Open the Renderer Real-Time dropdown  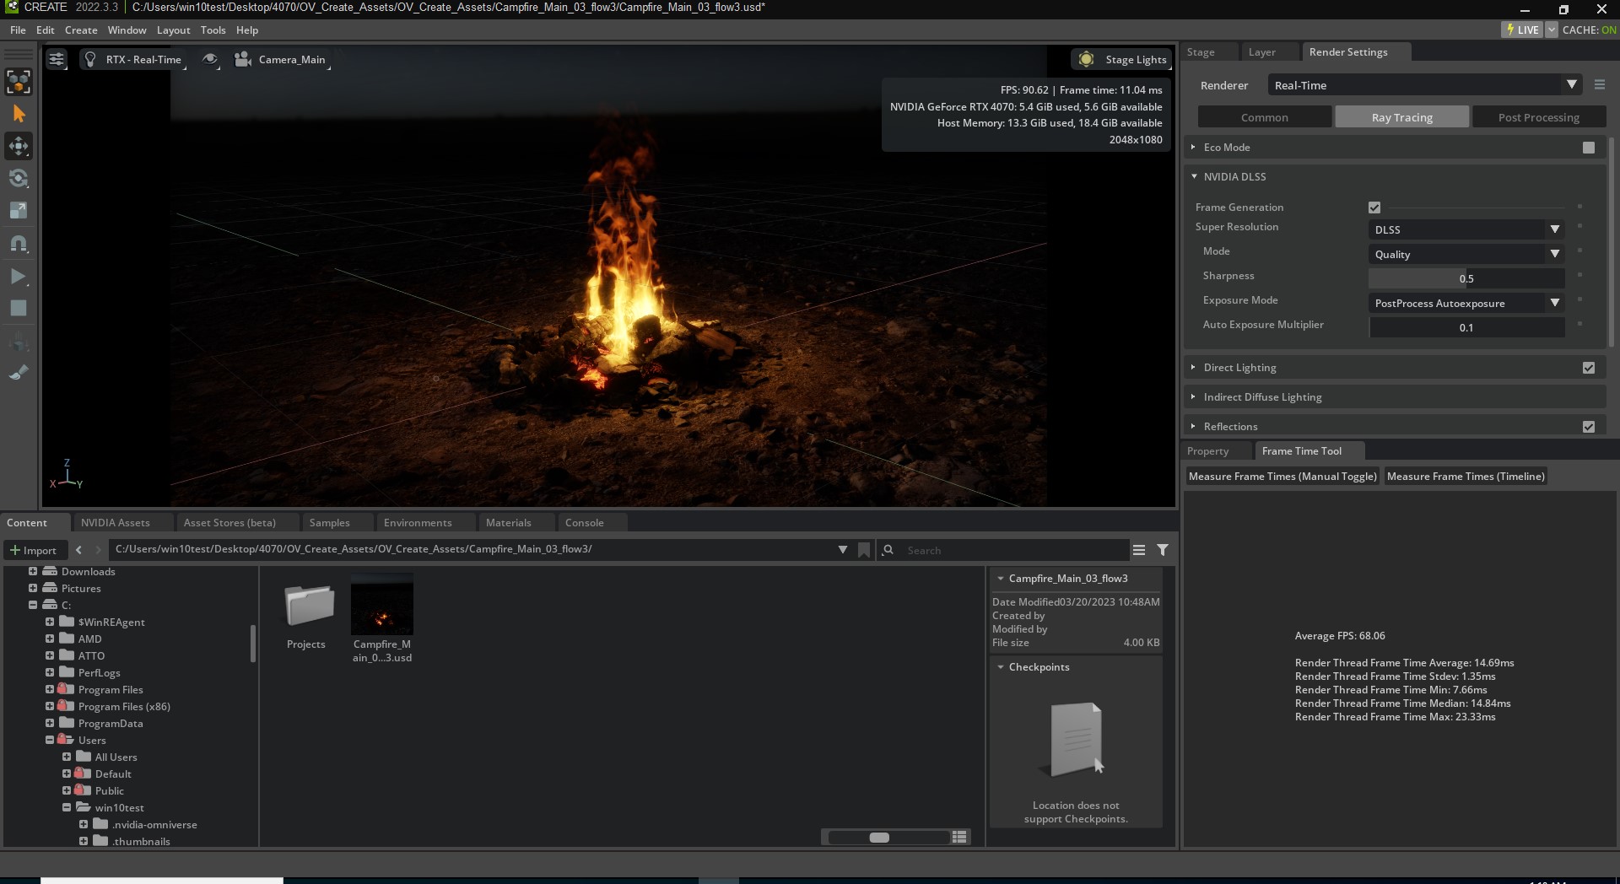coord(1423,85)
